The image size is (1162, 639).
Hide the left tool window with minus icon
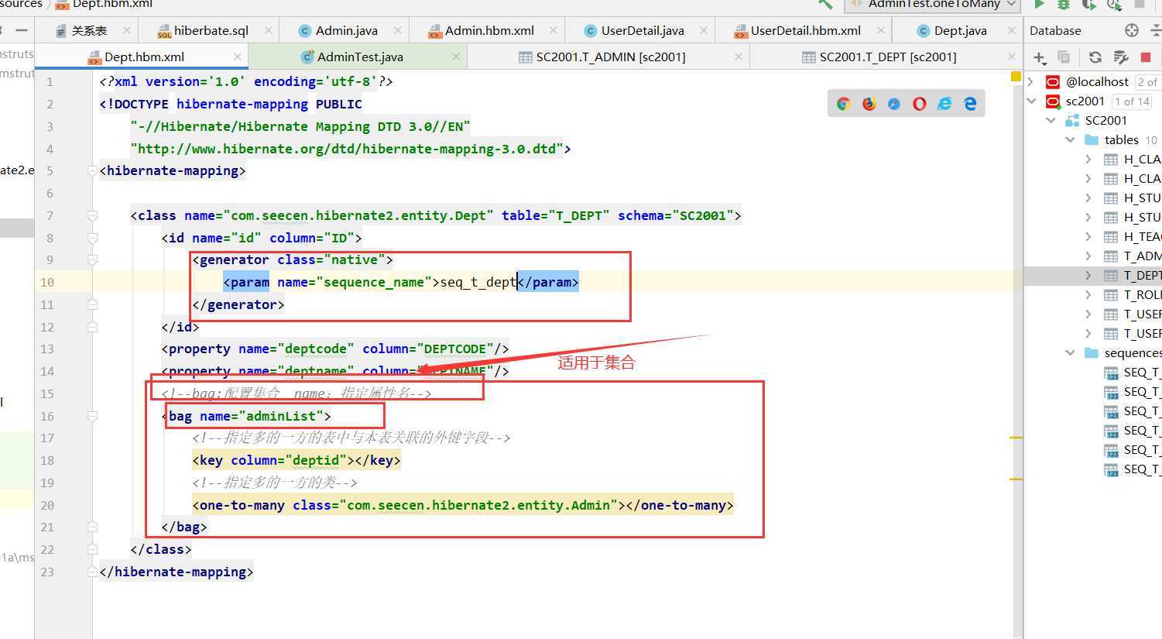click(x=22, y=30)
